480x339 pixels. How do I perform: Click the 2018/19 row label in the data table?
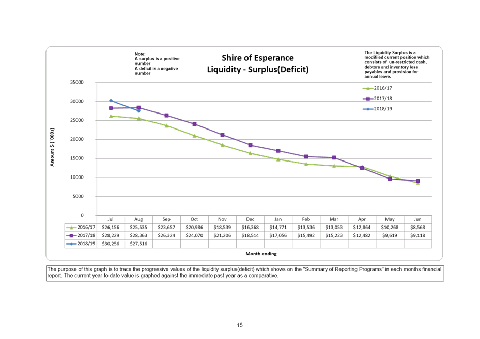[x=81, y=244]
